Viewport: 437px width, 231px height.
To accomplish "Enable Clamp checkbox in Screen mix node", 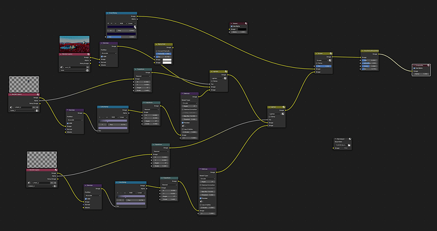I will [x=317, y=63].
